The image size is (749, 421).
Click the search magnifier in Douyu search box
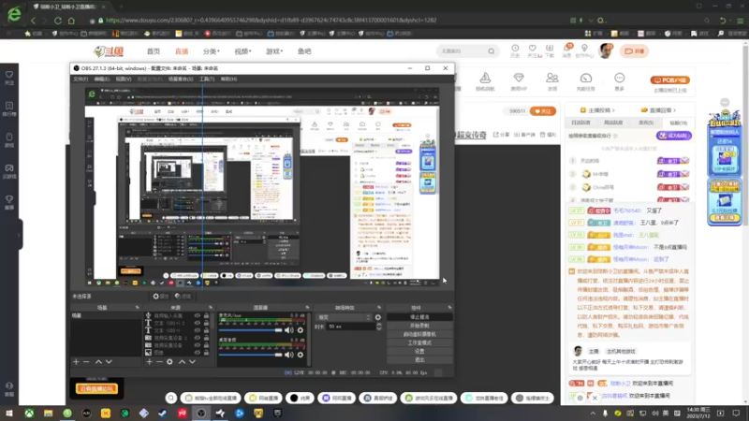[491, 51]
